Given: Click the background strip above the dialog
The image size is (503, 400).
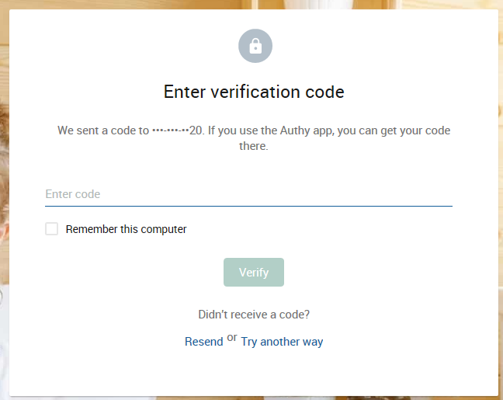Looking at the screenshot, I should point(248,4).
